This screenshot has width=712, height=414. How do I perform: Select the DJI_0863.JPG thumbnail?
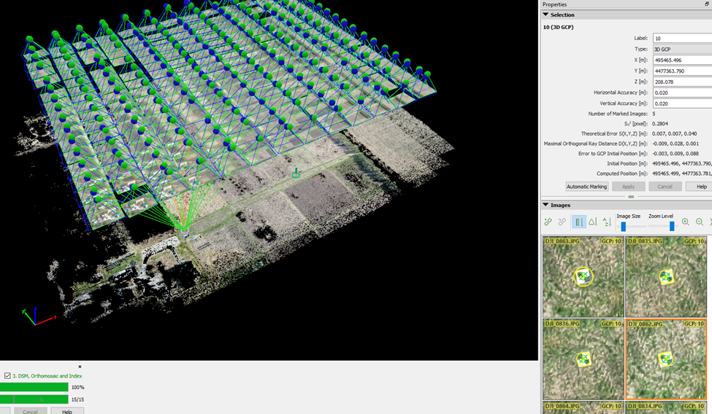pos(583,276)
